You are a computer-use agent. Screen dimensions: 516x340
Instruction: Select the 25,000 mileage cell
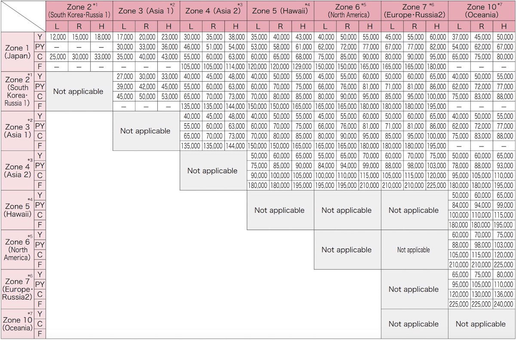pos(57,57)
